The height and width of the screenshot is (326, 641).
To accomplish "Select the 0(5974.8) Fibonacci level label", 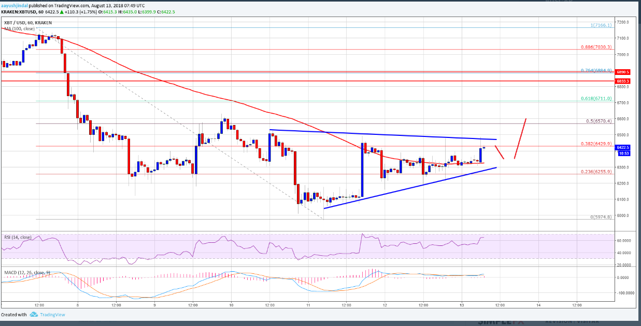I will (x=601, y=217).
